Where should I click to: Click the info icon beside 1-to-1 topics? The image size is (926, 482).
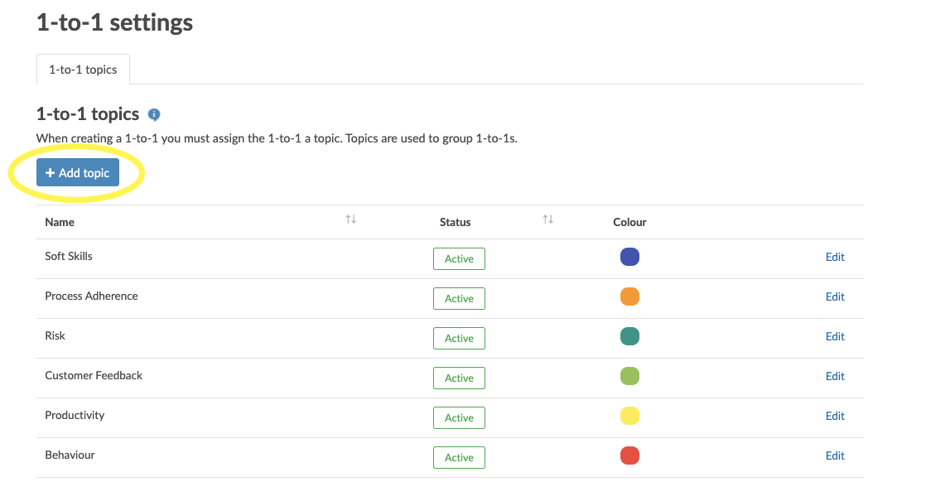(x=153, y=114)
